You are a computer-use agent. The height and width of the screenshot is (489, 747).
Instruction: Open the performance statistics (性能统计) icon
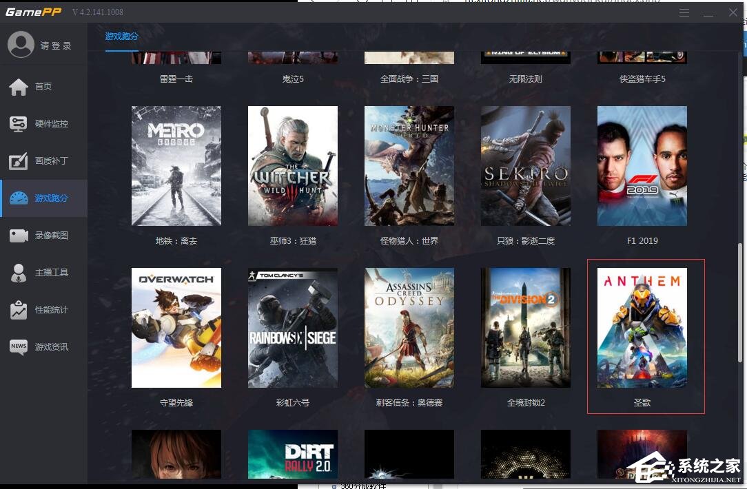[19, 310]
